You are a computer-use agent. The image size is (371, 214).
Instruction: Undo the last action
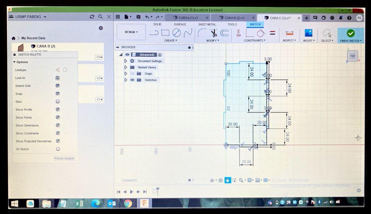(147, 17)
